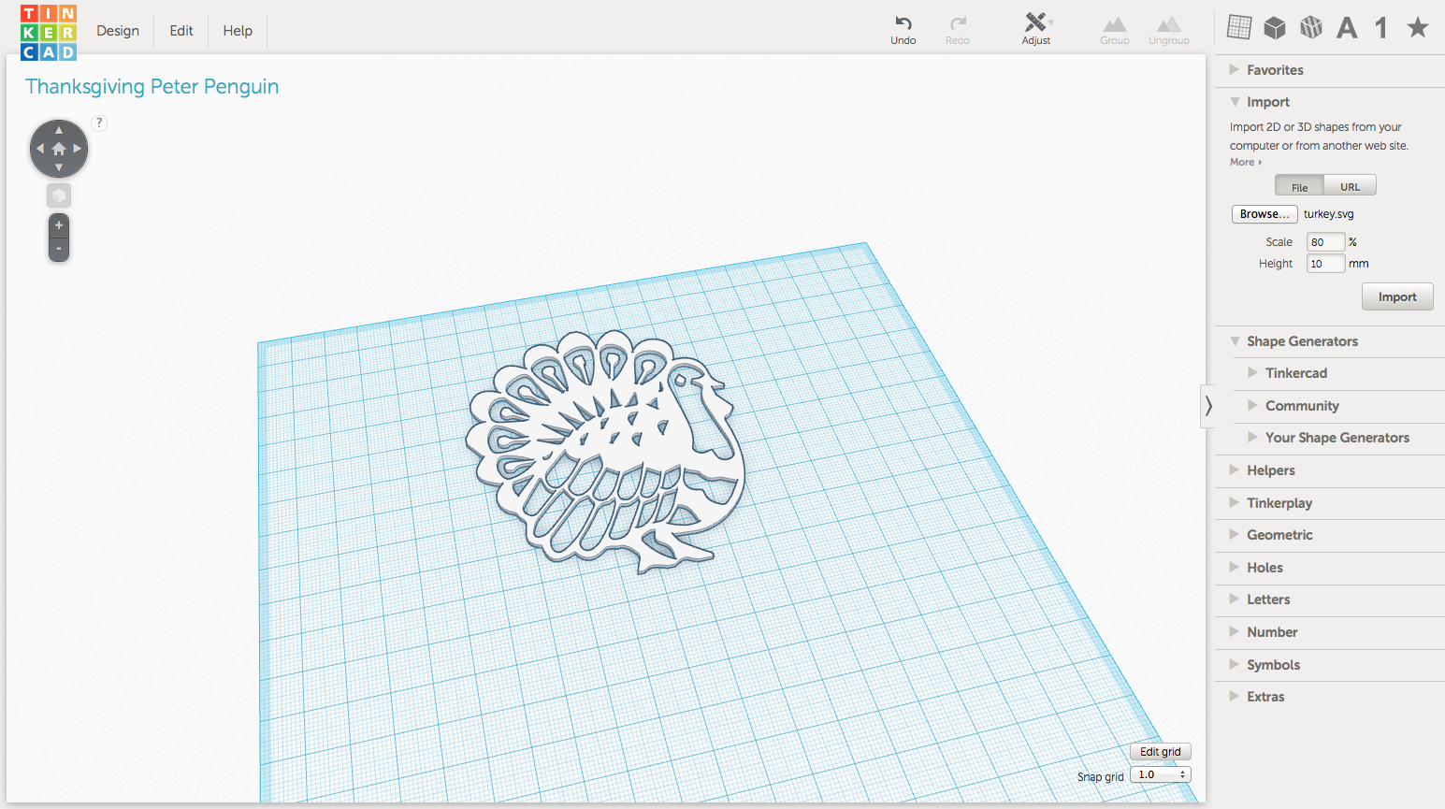
Task: Select the striped hole box icon
Action: tap(1310, 27)
